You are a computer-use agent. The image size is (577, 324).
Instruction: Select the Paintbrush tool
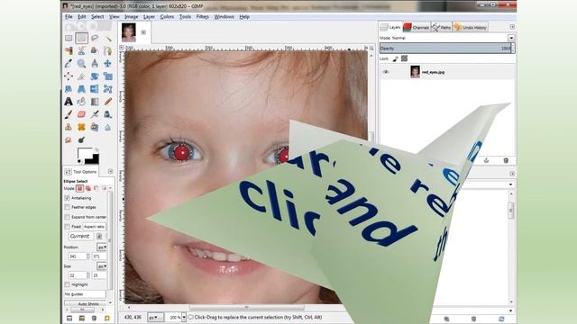(x=69, y=114)
